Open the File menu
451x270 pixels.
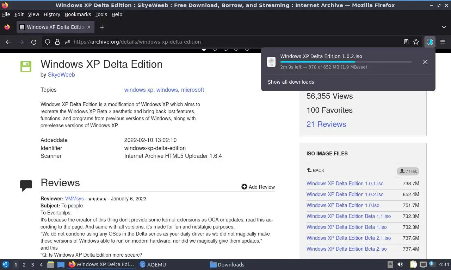click(6, 14)
